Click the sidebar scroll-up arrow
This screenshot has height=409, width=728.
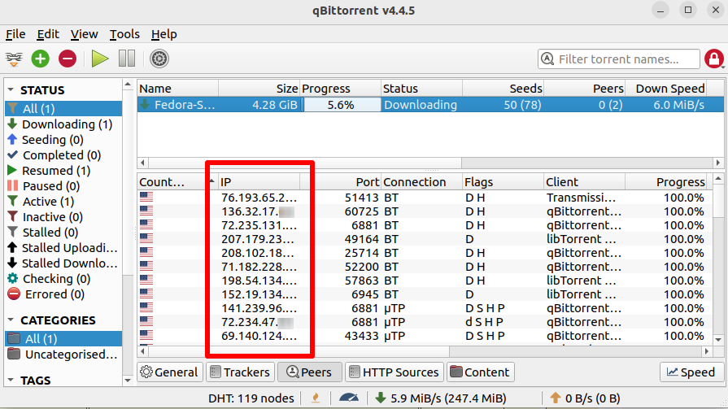click(x=128, y=85)
